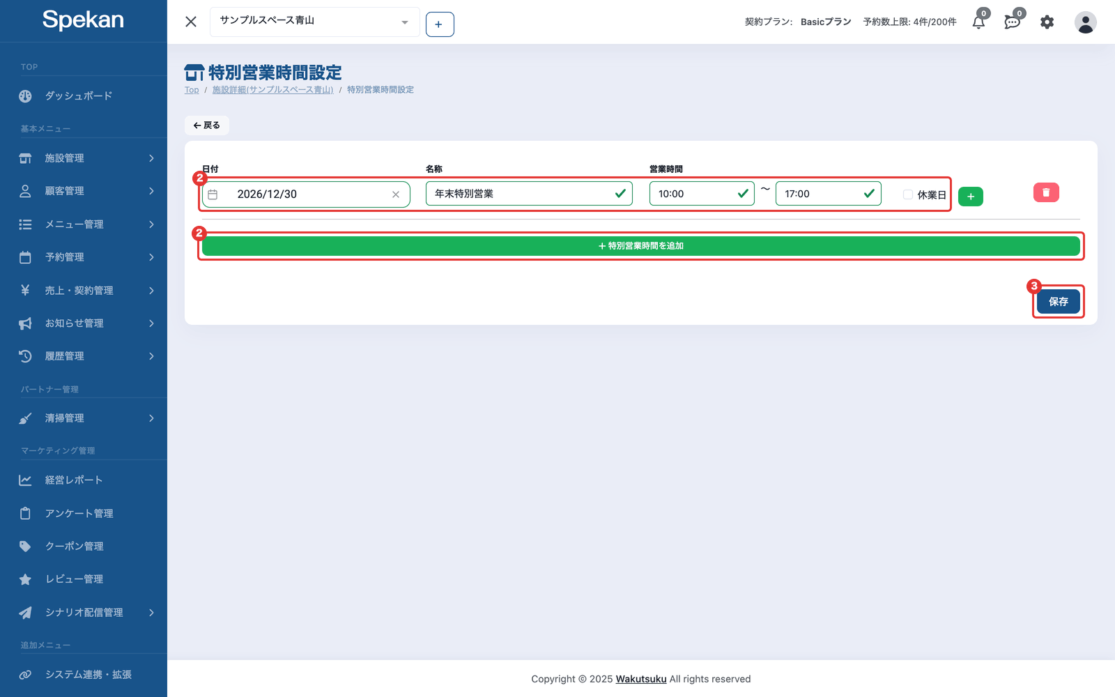
Task: Open the calendar icon in the date field
Action: pos(213,194)
